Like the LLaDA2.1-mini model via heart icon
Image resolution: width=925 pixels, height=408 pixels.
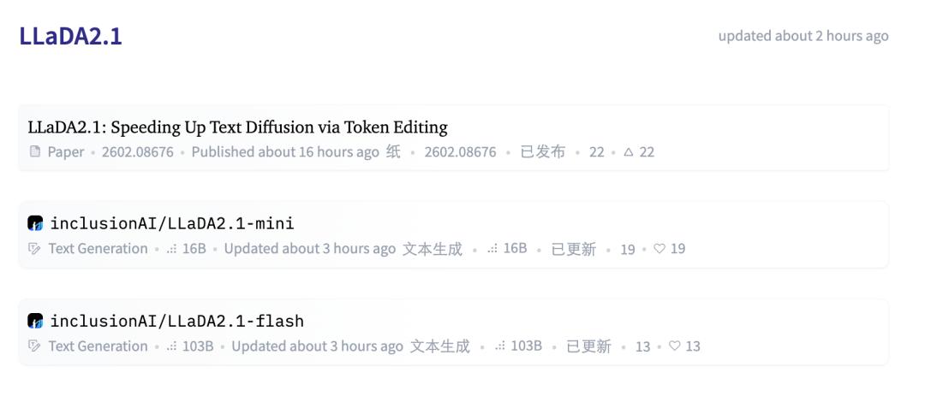pos(659,249)
